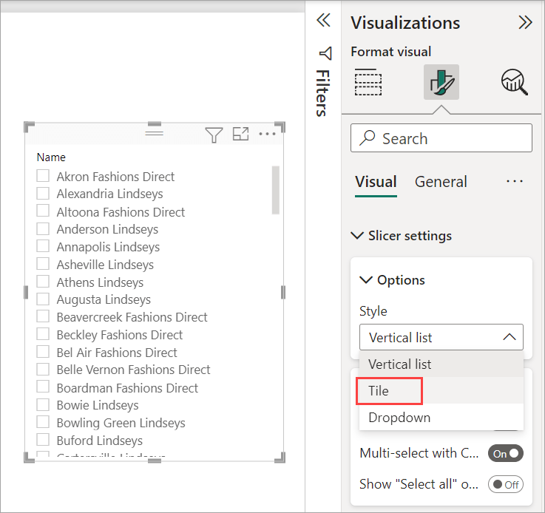Screen dimensions: 545x513
Task: Enable the Show "Select all" toggle
Action: pos(505,485)
